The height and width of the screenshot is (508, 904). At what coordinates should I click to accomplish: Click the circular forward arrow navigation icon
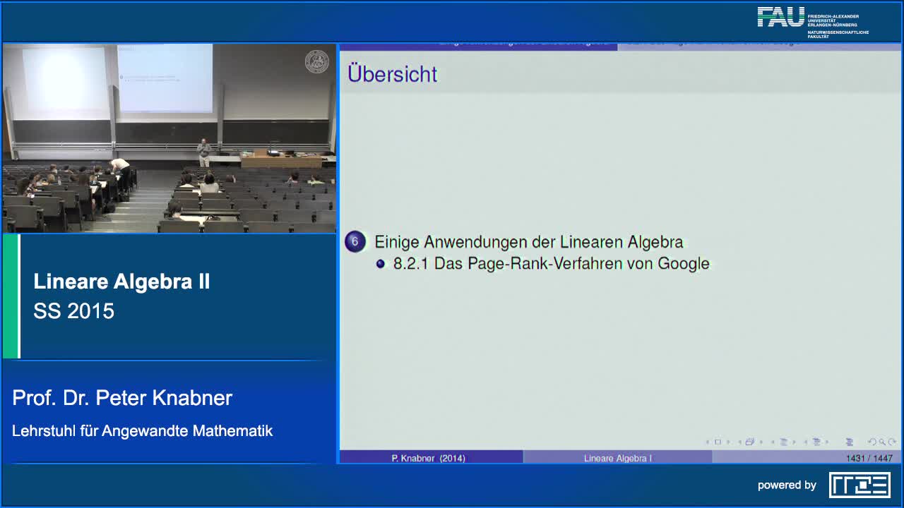[x=893, y=442]
